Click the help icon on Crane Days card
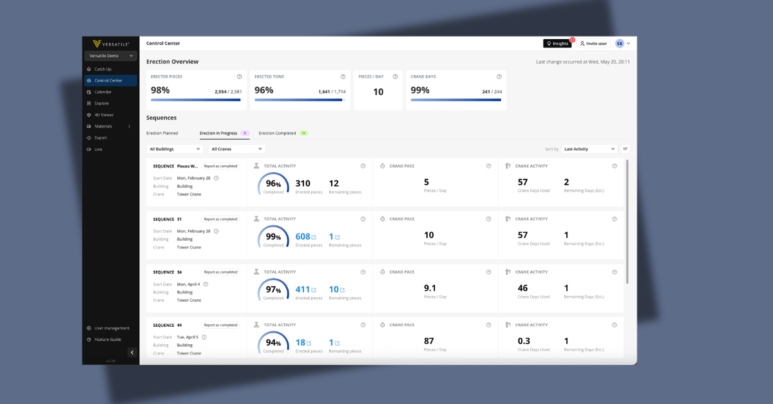 coord(499,77)
